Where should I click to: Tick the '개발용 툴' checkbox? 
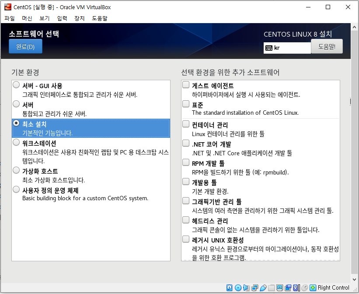pos(186,181)
